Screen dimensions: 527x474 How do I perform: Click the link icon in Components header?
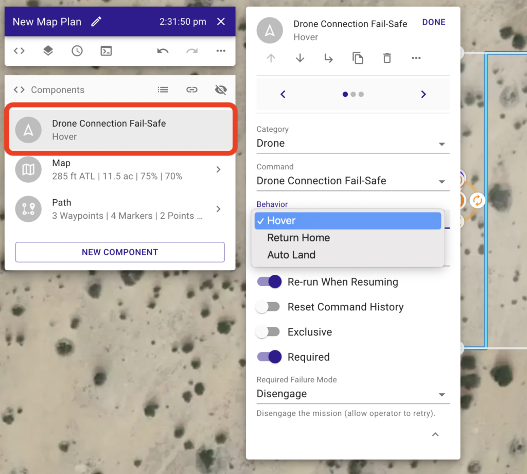click(x=192, y=90)
